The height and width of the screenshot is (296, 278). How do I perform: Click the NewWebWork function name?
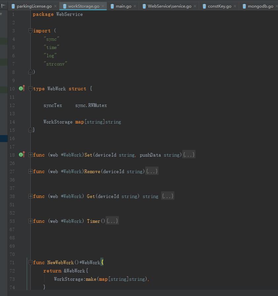[x=60, y=263]
